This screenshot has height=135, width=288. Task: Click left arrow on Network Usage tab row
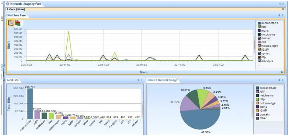[280, 4]
